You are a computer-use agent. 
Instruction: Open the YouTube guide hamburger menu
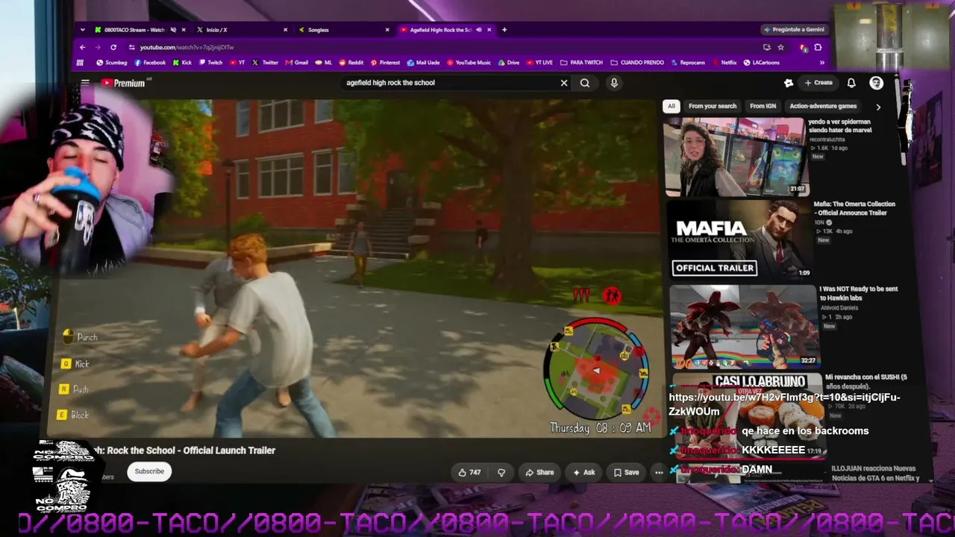coord(85,83)
